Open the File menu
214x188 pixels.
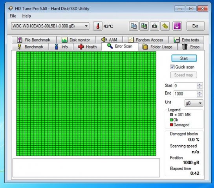click(13, 16)
